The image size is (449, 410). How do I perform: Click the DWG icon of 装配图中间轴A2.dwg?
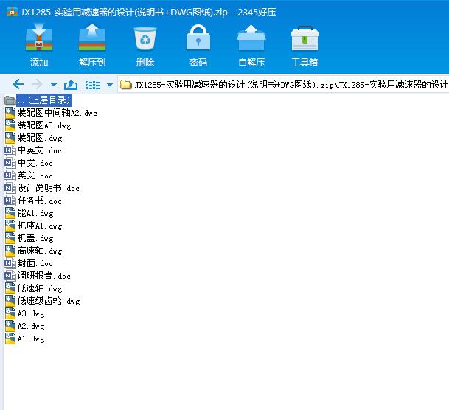tap(10, 113)
